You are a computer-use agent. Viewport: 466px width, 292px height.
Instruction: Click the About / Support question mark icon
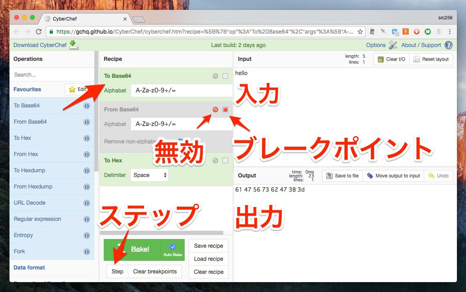click(x=449, y=45)
